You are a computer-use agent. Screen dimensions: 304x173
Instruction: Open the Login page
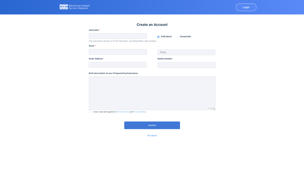pos(246,7)
